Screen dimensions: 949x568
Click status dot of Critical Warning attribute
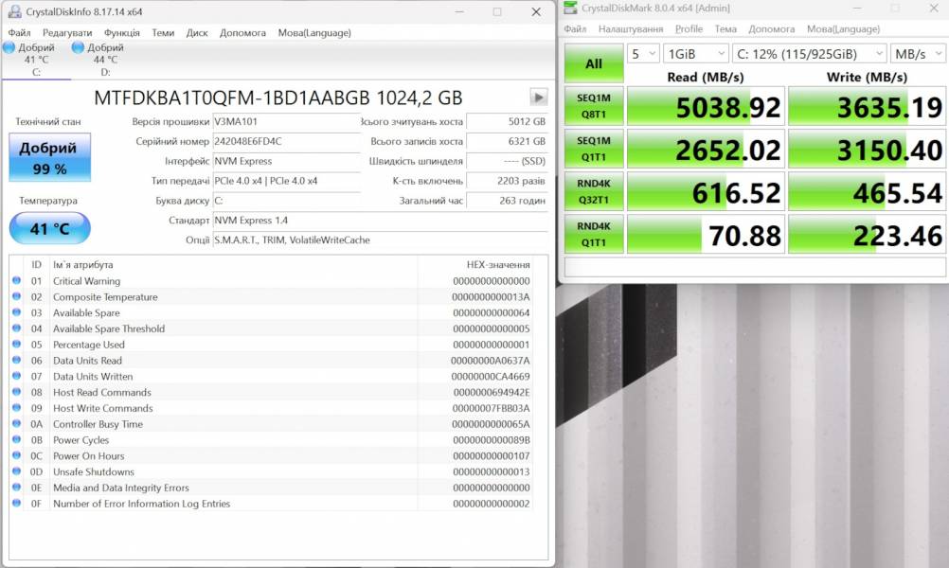point(16,280)
